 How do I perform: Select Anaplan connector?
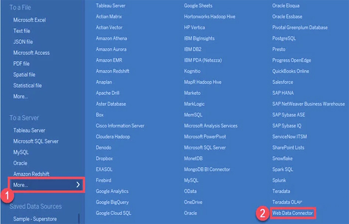(104, 82)
